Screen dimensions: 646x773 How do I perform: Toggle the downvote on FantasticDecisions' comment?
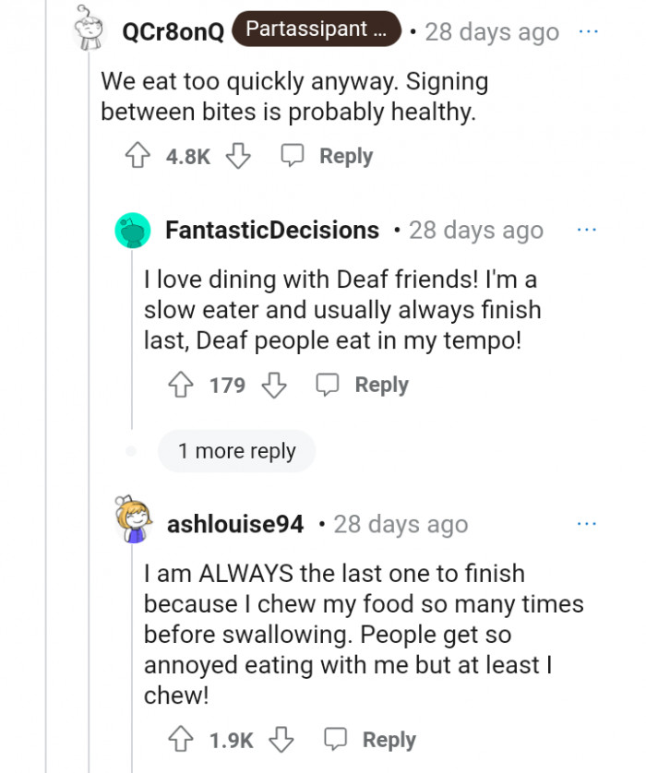(273, 385)
